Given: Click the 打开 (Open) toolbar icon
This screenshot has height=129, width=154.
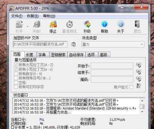Looking at the screenshot, I should point(19,24).
